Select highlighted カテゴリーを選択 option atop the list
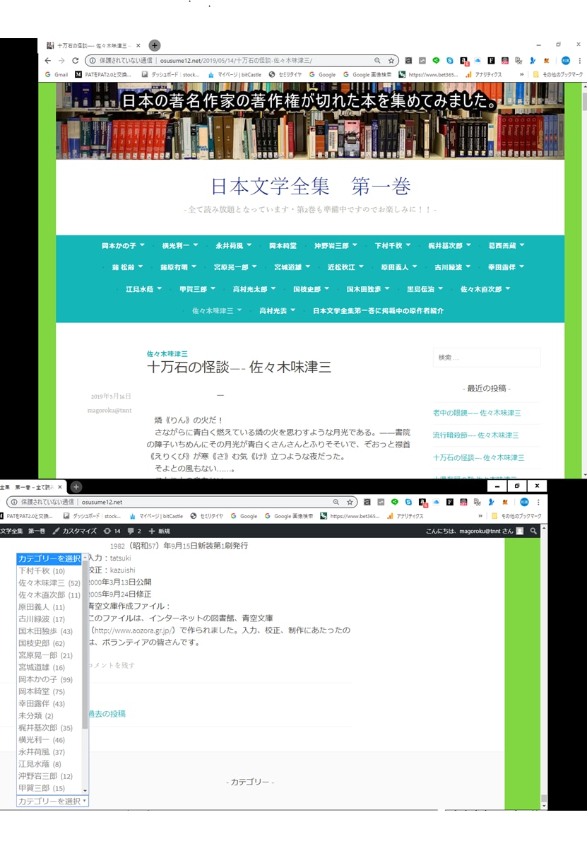 49,559
